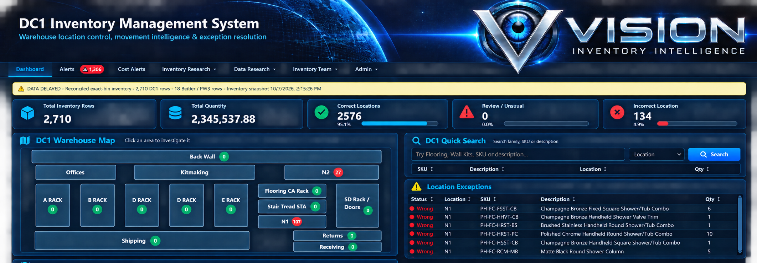757x263 pixels.
Task: Open the Alerts tab
Action: tap(67, 69)
